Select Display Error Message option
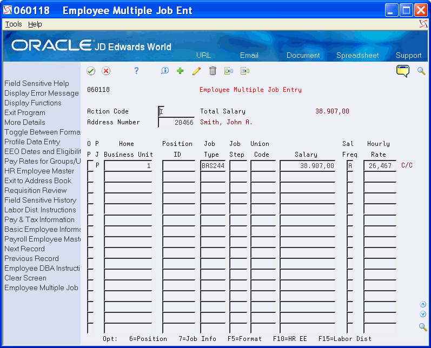Viewport: 431px width, 348px height. point(42,93)
